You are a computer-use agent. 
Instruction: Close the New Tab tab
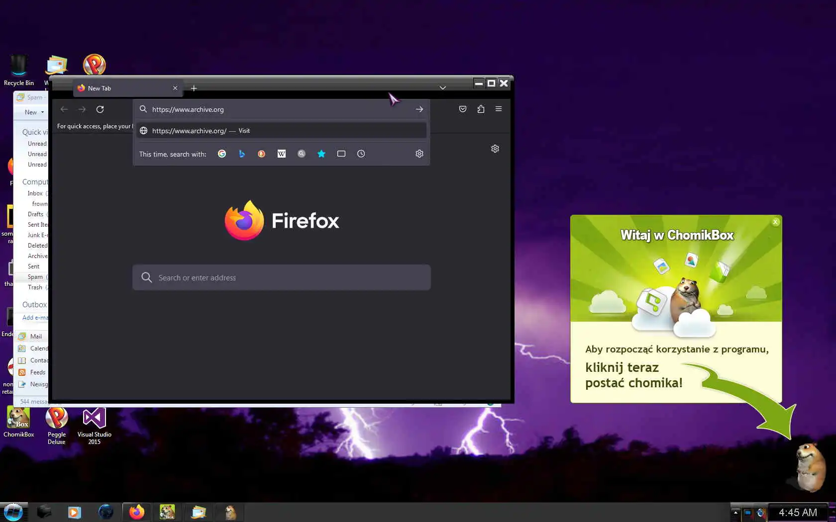click(x=175, y=88)
